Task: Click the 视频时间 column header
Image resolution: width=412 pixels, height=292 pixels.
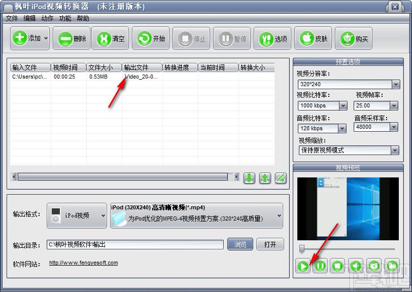Action: pos(68,67)
